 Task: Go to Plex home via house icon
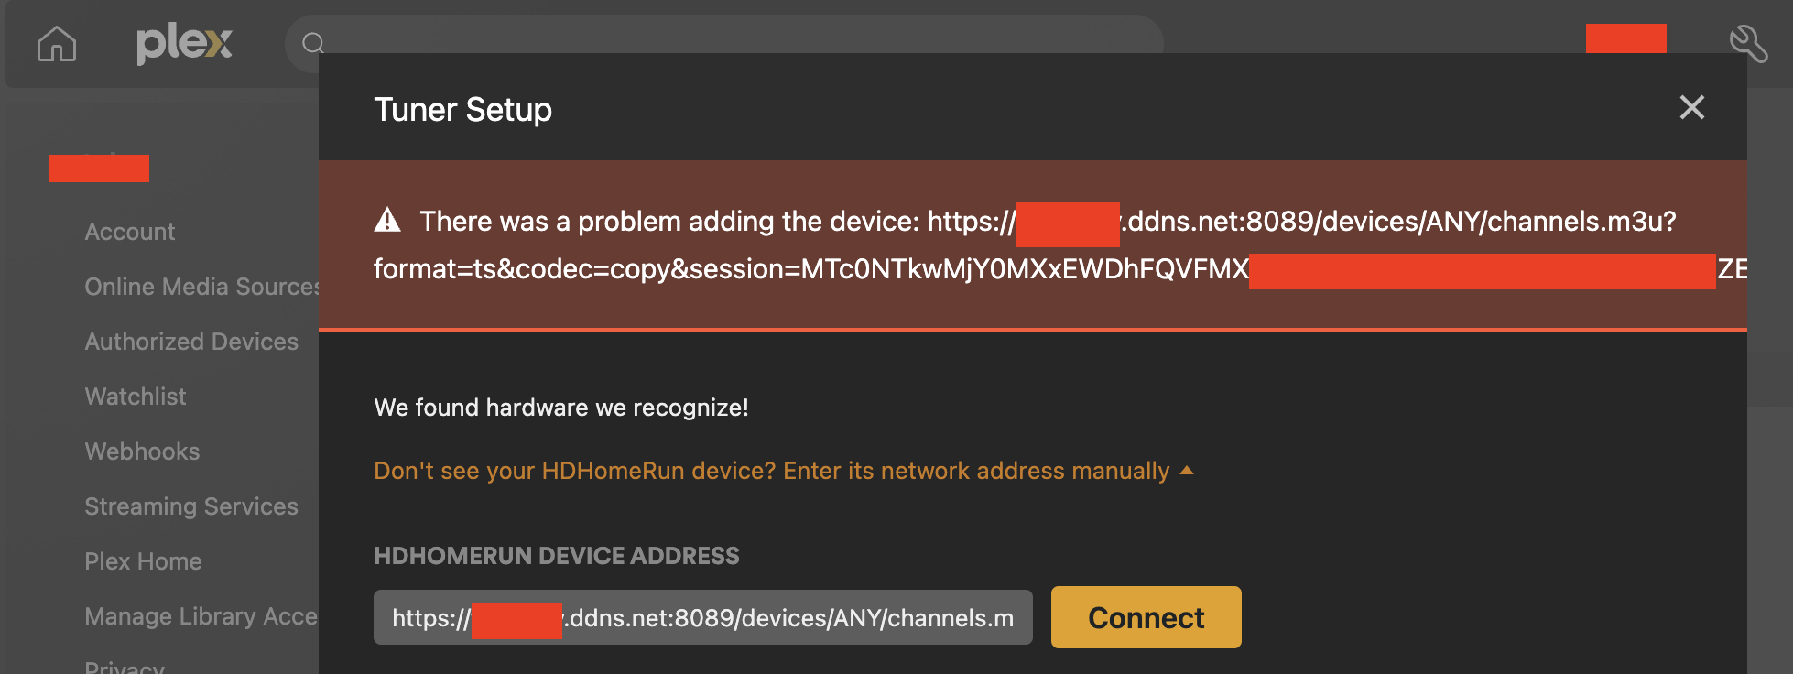(x=57, y=44)
